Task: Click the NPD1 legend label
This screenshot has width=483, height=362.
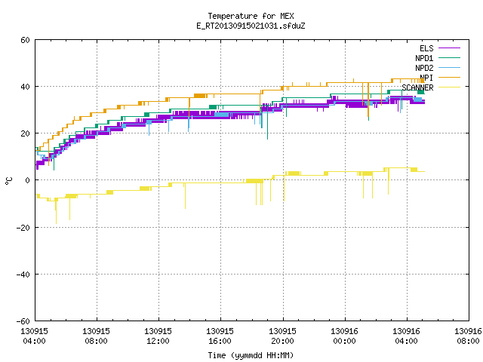Action: (x=424, y=58)
